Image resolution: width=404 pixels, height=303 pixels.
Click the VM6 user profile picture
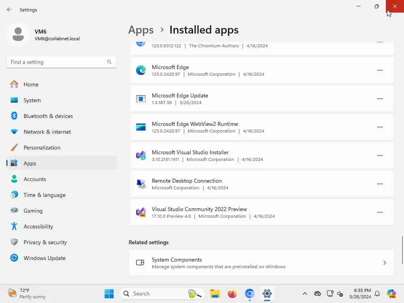coord(18,35)
